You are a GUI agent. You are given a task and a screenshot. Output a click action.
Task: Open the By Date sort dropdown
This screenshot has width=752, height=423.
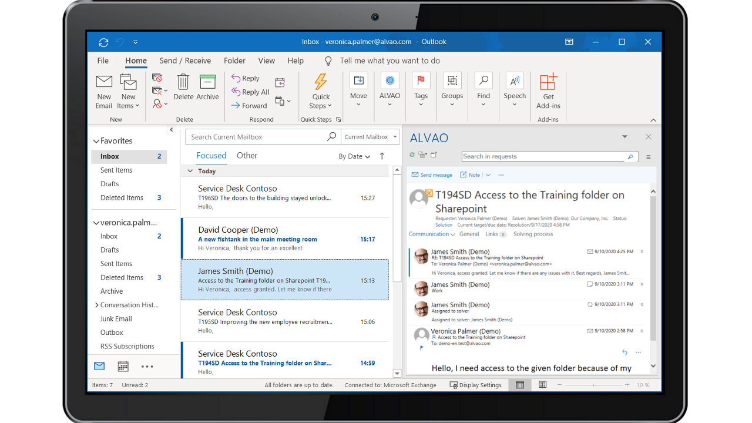354,156
